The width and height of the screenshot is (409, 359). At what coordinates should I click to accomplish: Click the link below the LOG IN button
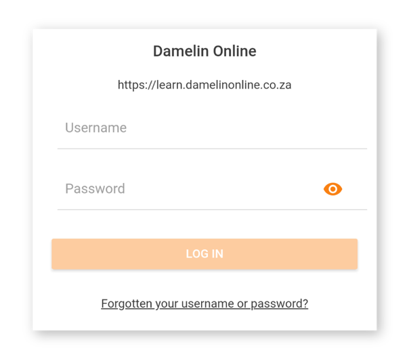pyautogui.click(x=204, y=303)
